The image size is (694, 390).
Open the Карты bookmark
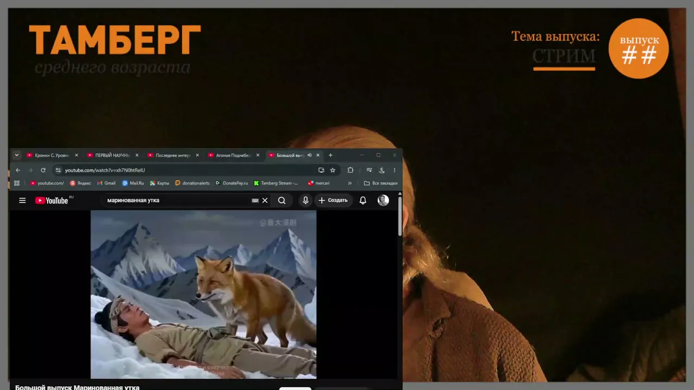click(x=160, y=183)
